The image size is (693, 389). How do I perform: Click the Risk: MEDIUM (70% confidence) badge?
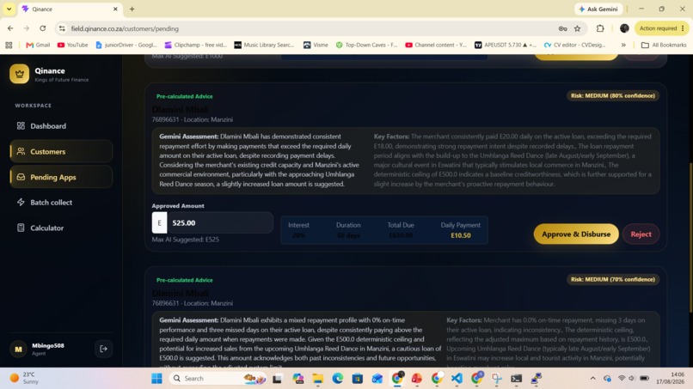(612, 279)
